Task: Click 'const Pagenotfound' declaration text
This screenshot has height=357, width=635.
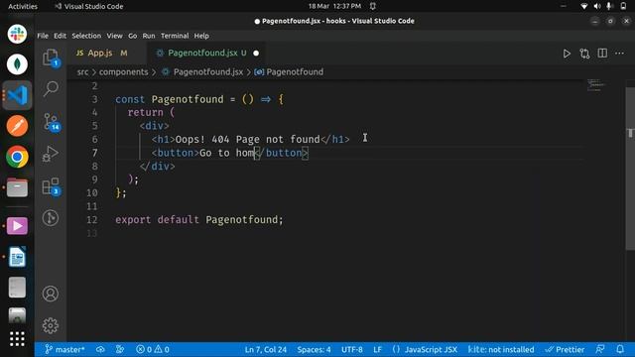Action: tap(170, 99)
